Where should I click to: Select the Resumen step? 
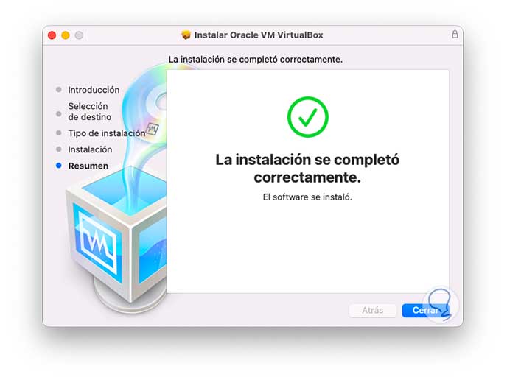tap(88, 166)
